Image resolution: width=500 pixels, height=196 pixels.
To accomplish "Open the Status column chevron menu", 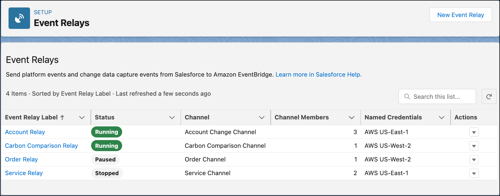I will tap(172, 118).
